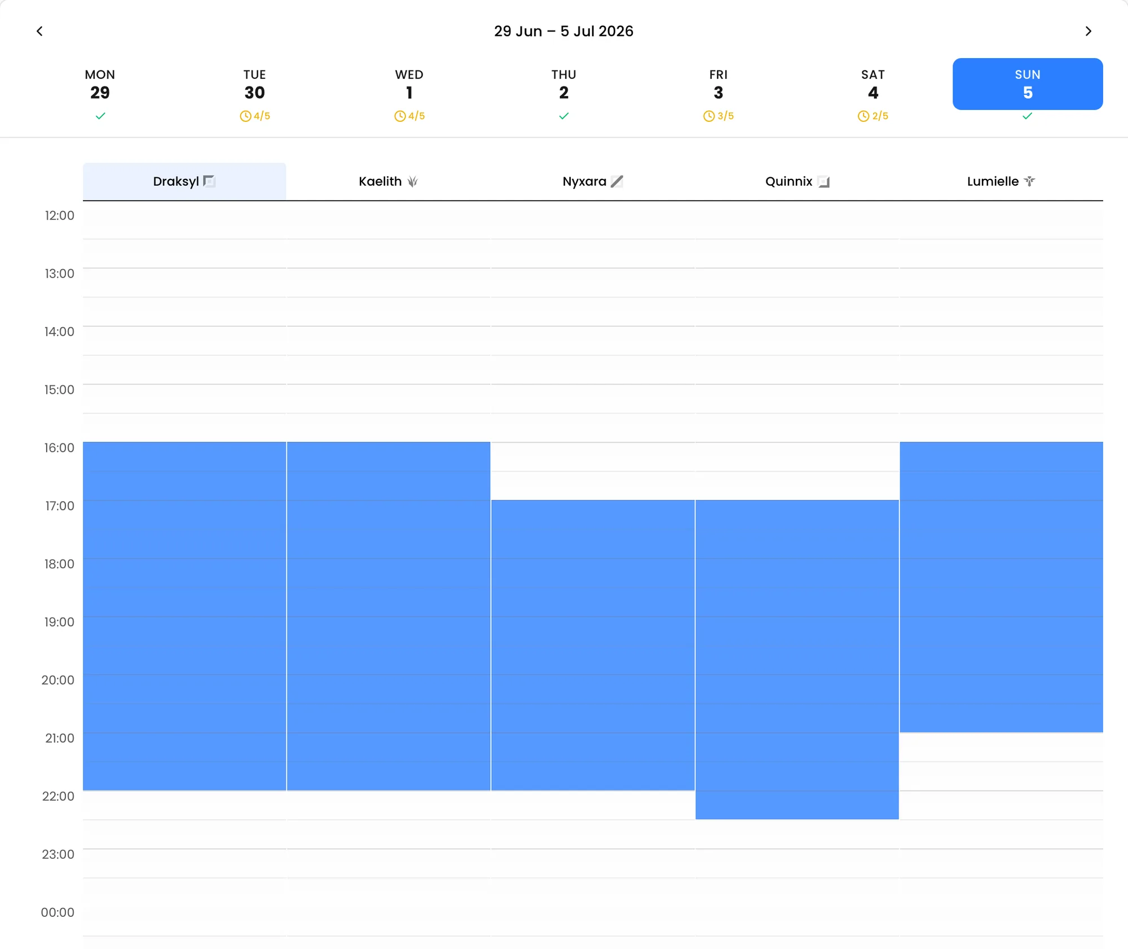
Task: Select Monday 29 day
Action: coord(100,84)
